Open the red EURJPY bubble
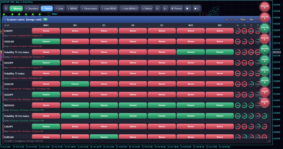The image size is (283, 149). pos(265,103)
